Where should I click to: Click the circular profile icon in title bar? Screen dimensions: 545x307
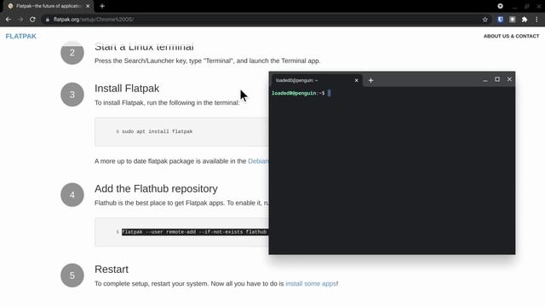point(500,6)
